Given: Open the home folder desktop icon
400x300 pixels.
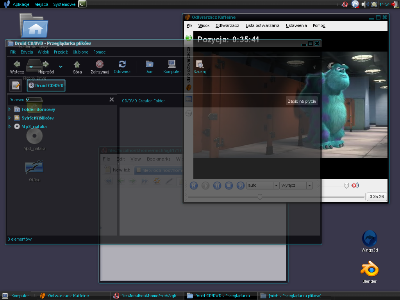Looking at the screenshot, I should pyautogui.click(x=34, y=25).
